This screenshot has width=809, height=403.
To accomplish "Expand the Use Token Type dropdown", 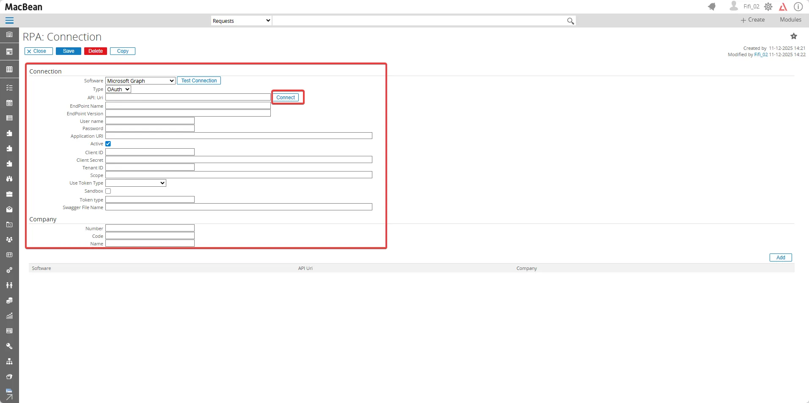I will (135, 183).
